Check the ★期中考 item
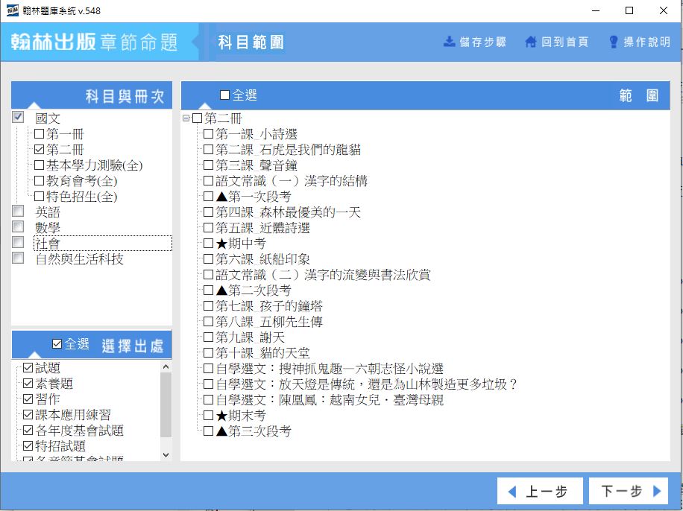 pyautogui.click(x=209, y=244)
